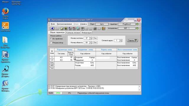Switch to the Общие параметры tab
This screenshot has height=106, width=189.
point(57,32)
